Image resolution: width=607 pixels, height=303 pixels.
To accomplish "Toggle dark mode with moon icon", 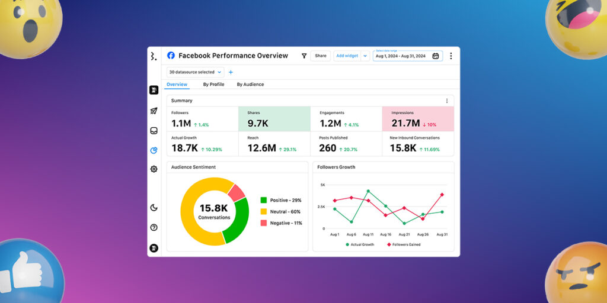I will pos(154,208).
